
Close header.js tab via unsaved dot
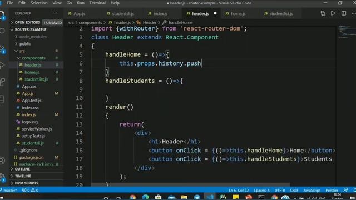(215, 13)
